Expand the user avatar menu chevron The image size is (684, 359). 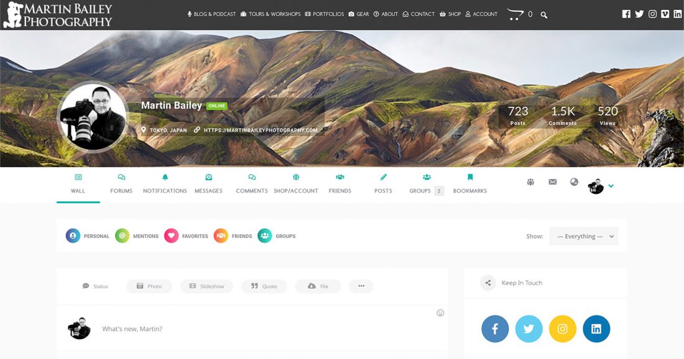coord(611,186)
